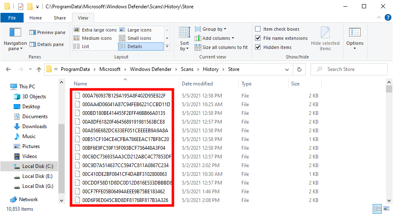Image resolution: width=393 pixels, height=214 pixels.
Task: Toggle the Preview pane
Action: click(x=47, y=32)
